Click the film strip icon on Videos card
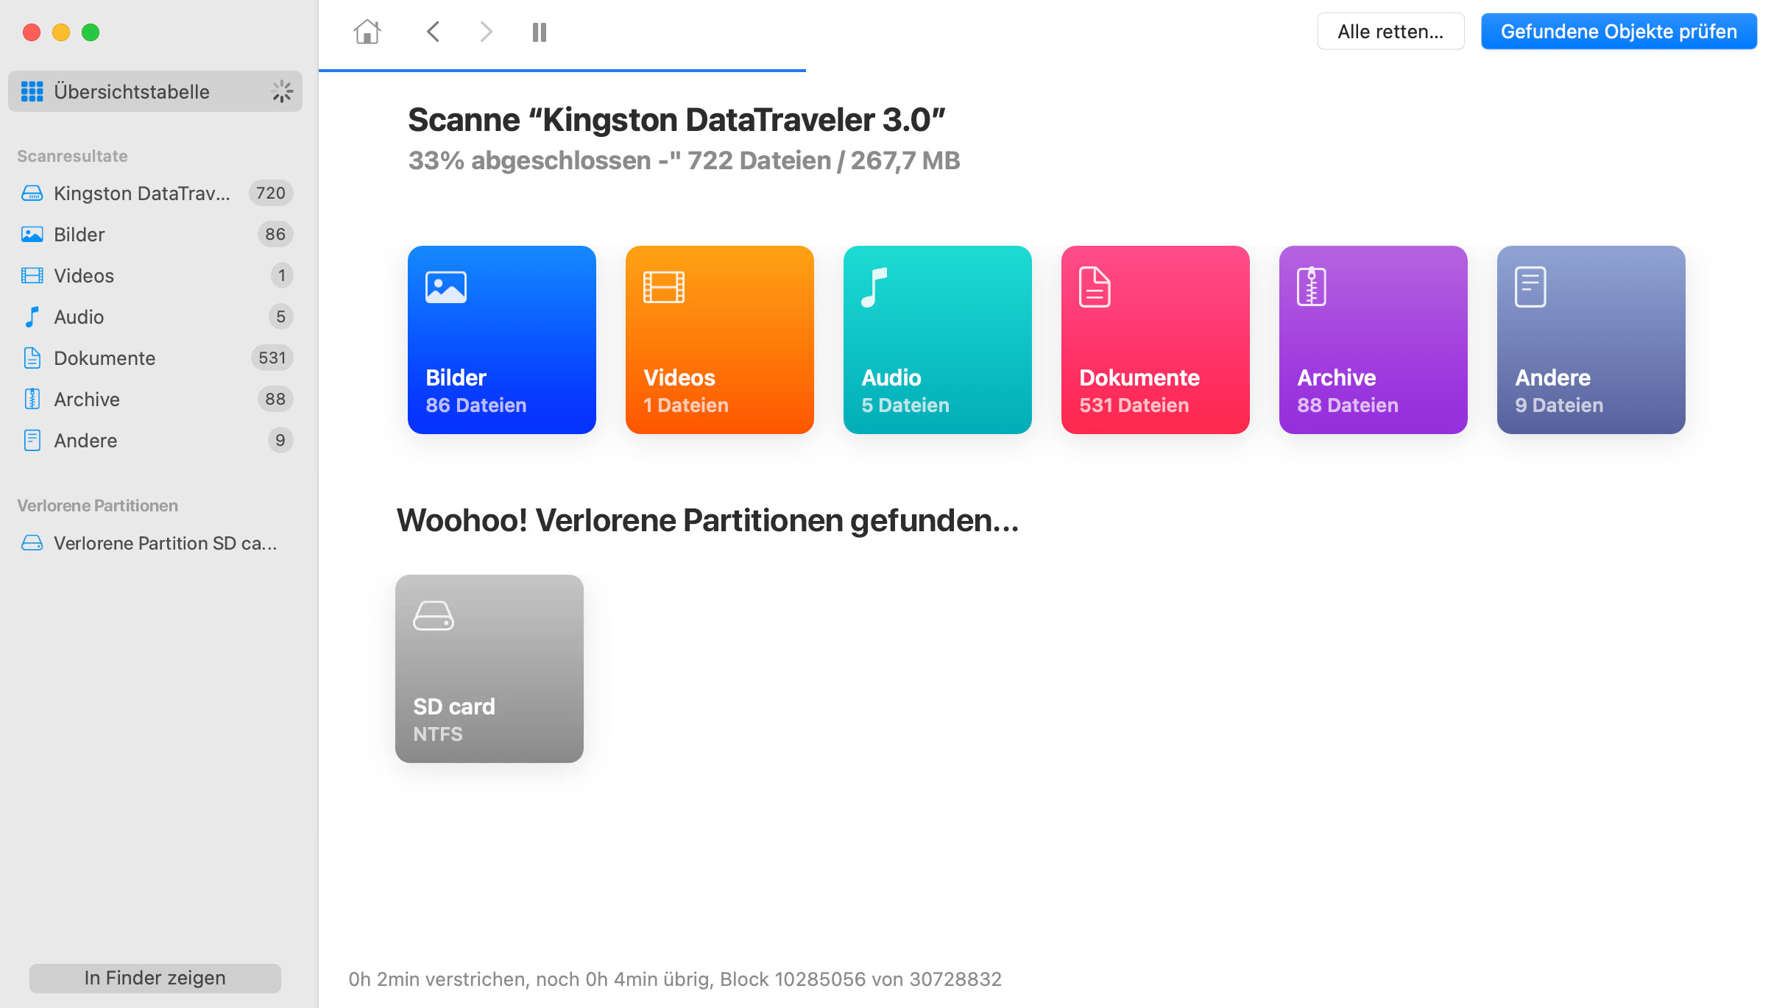1771x1008 pixels. (664, 287)
